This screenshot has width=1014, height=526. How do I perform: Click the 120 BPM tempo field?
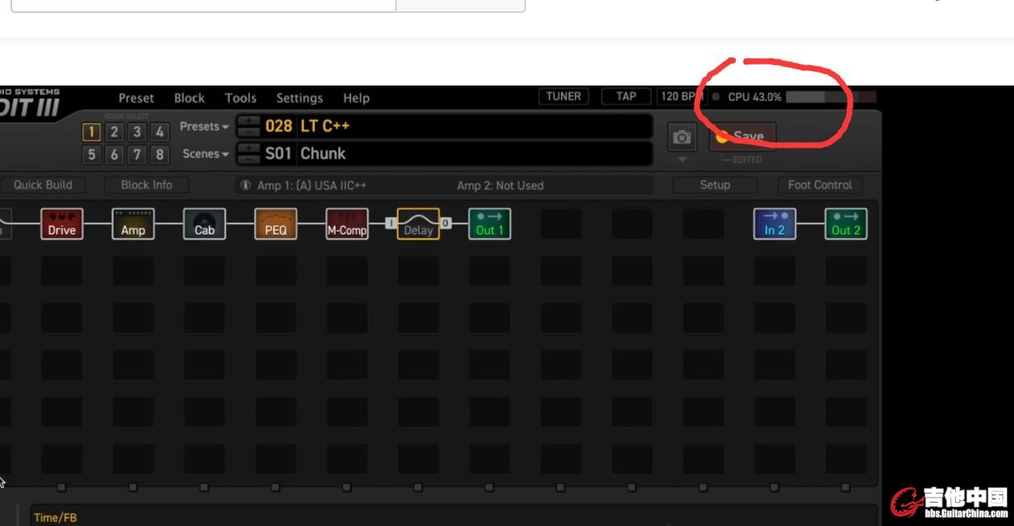tap(678, 97)
